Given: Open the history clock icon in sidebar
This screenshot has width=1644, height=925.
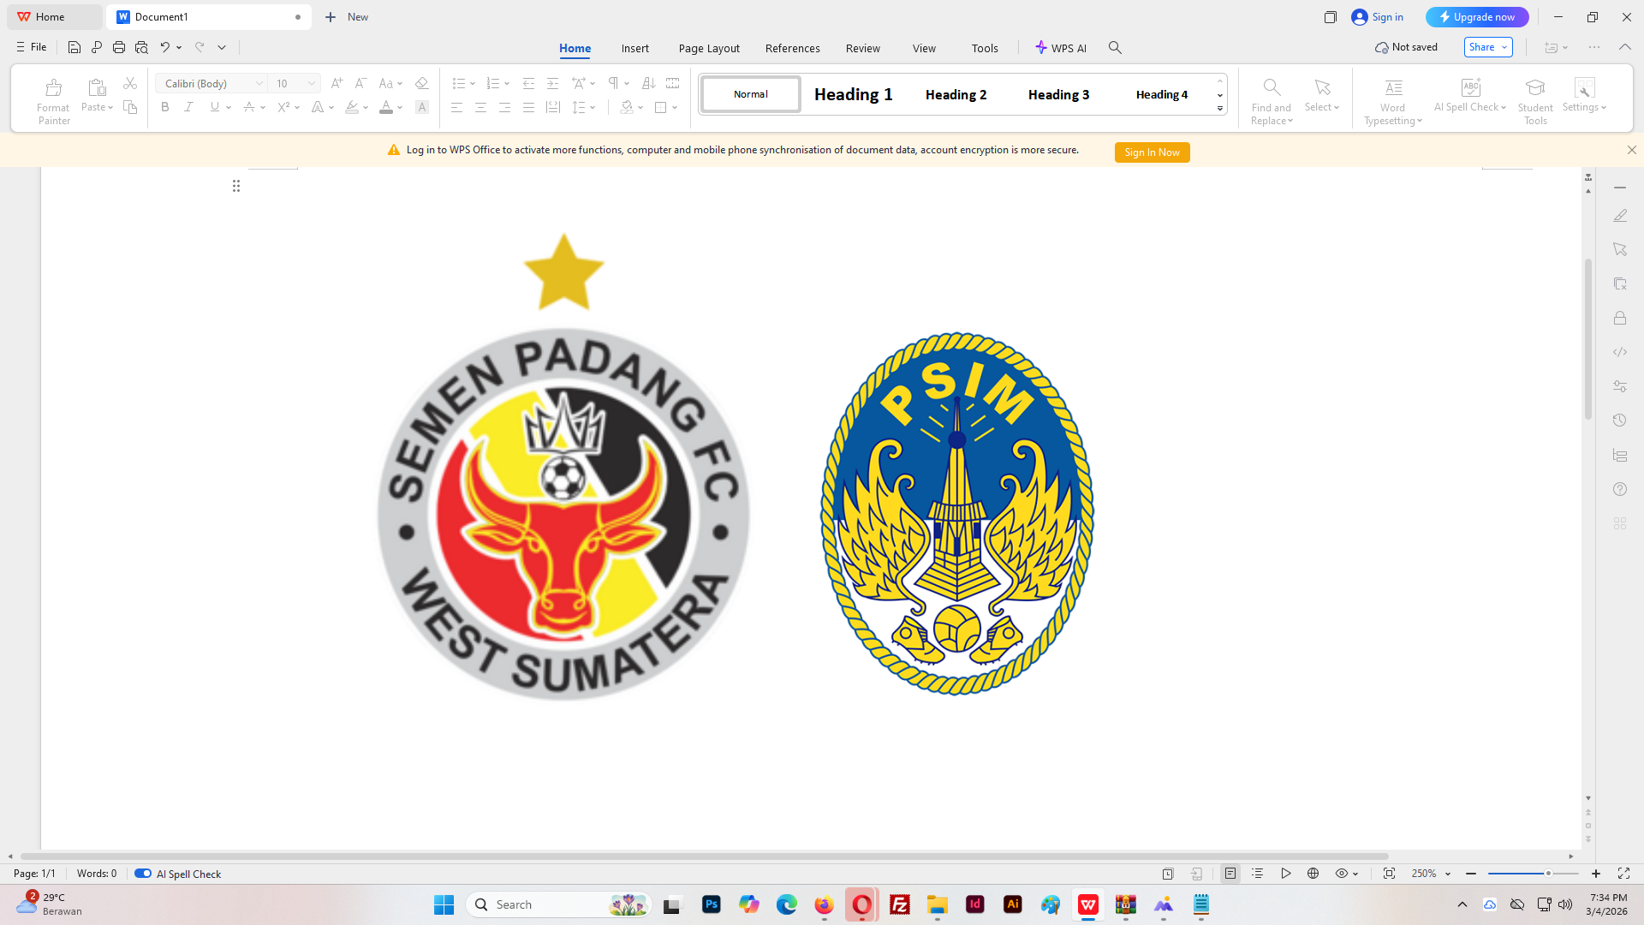Looking at the screenshot, I should [1619, 421].
